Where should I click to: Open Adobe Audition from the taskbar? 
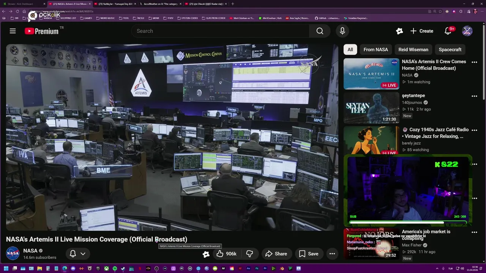tap(248, 268)
